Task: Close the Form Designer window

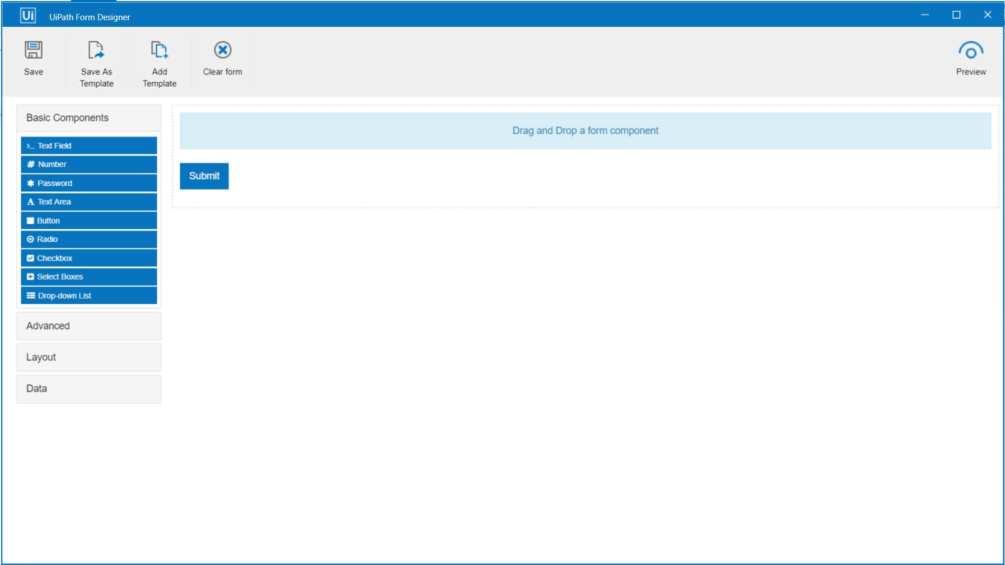Action: (x=988, y=15)
